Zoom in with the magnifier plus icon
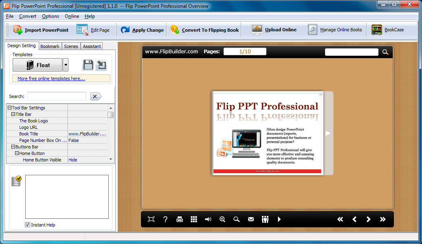The image size is (422, 244). click(x=222, y=219)
